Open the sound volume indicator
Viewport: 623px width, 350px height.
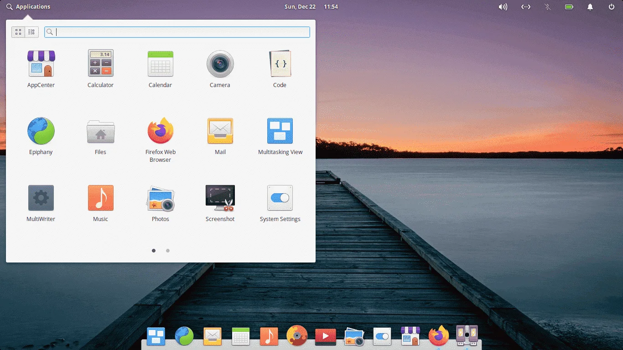point(503,7)
